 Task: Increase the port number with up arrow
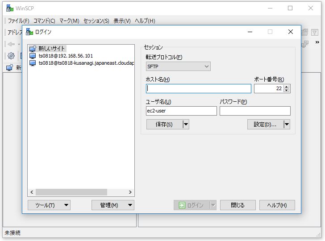287,87
